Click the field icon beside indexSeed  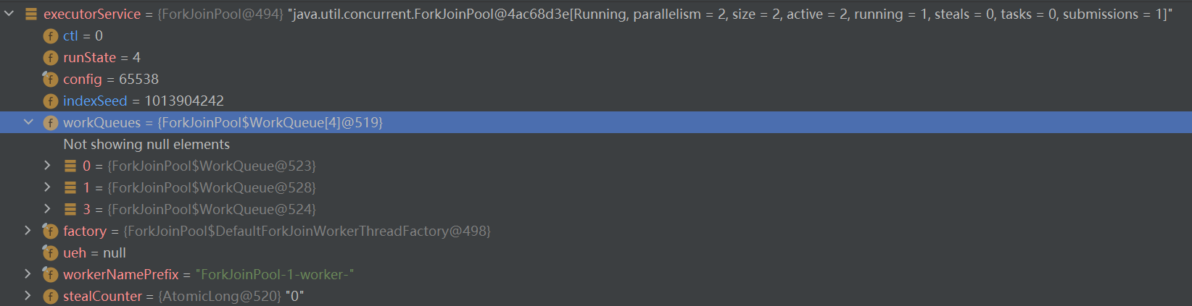[50, 101]
